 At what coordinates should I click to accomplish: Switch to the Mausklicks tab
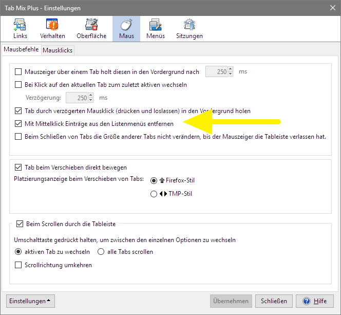tap(58, 50)
